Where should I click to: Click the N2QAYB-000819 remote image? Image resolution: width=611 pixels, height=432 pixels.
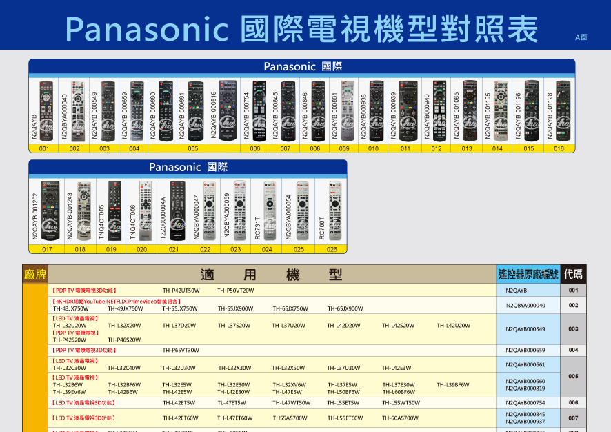click(x=228, y=110)
